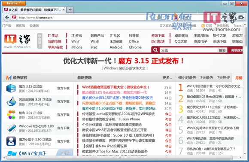Click the vertical scrollbar down arrow
The image size is (249, 162).
245,153
